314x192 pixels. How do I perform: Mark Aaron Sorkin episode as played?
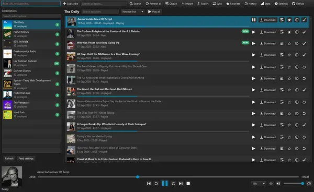tap(304, 20)
